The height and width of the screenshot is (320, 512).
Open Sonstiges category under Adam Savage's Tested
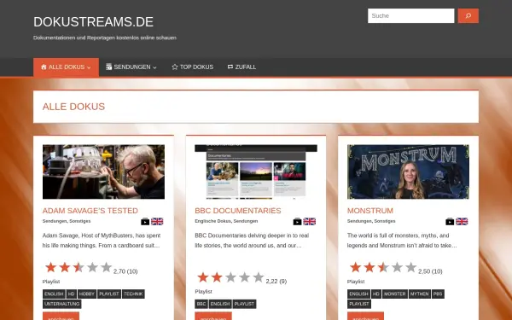[80, 221]
